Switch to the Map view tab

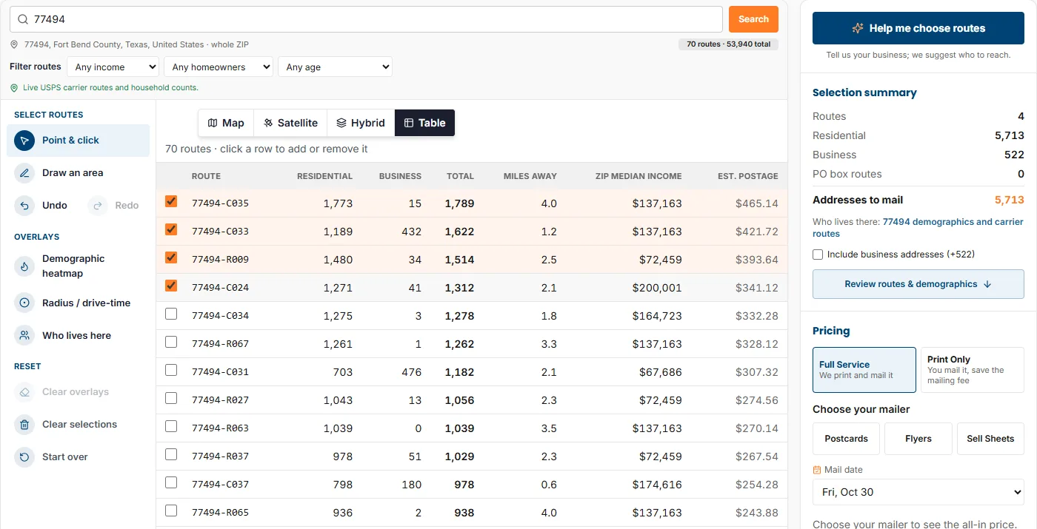226,123
